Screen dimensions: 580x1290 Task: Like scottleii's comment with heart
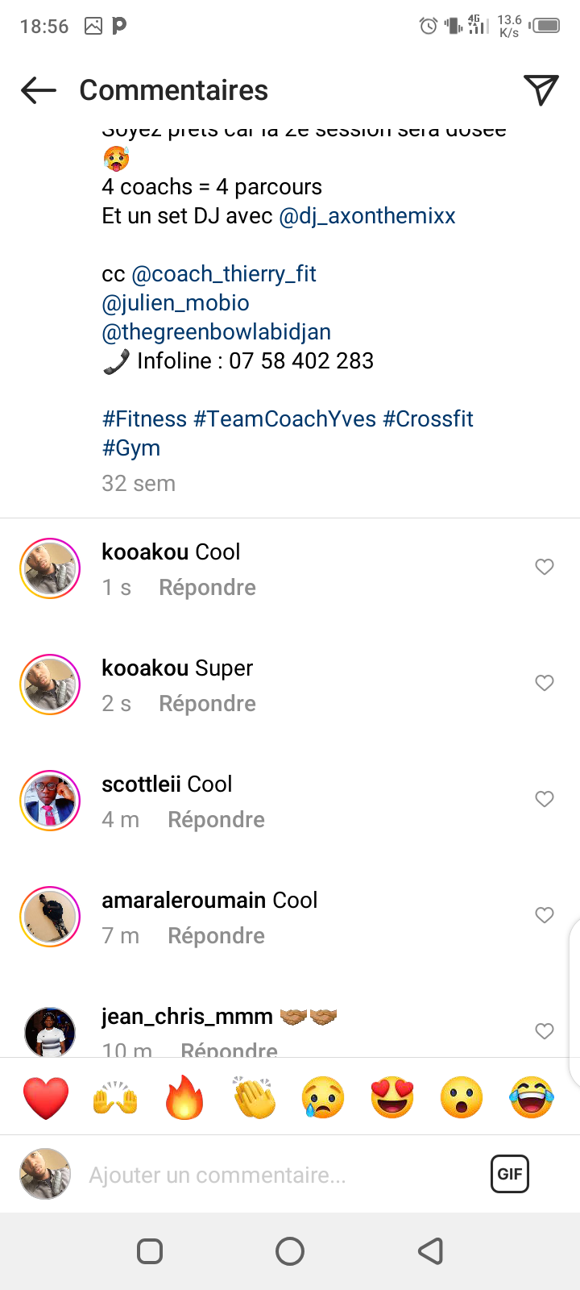[545, 799]
